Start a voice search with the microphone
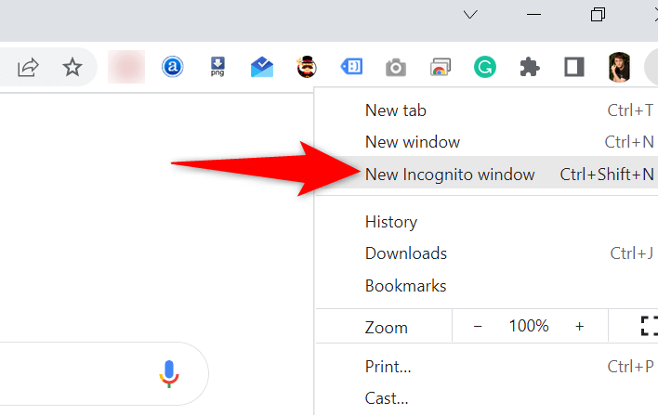 (168, 374)
